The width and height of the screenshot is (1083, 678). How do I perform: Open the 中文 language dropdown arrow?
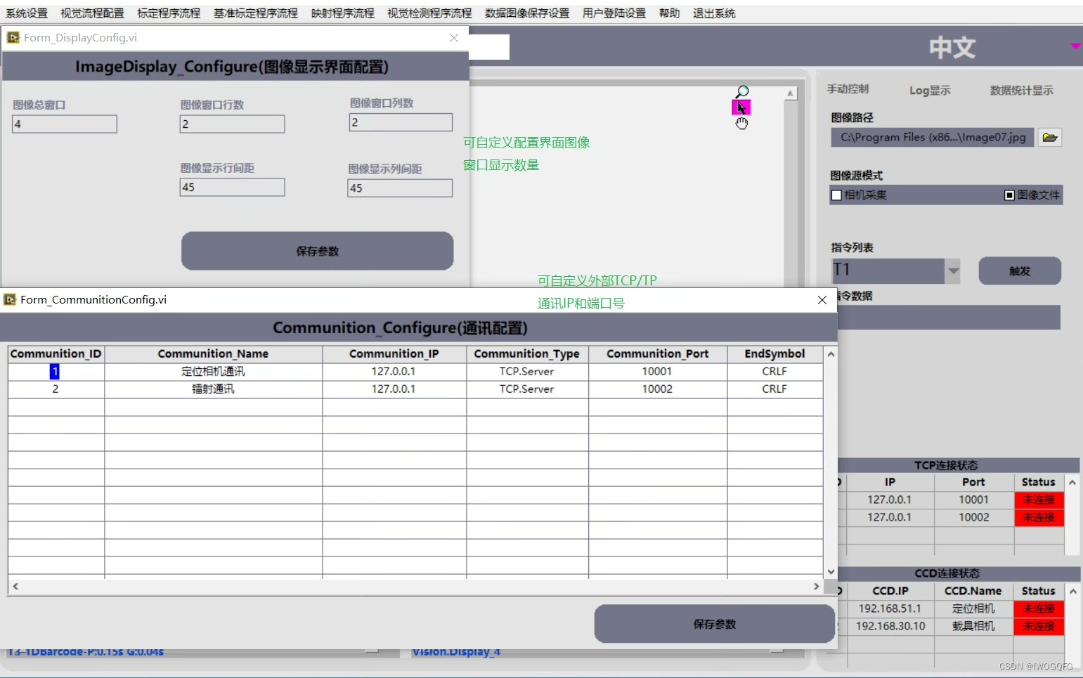click(x=1075, y=46)
